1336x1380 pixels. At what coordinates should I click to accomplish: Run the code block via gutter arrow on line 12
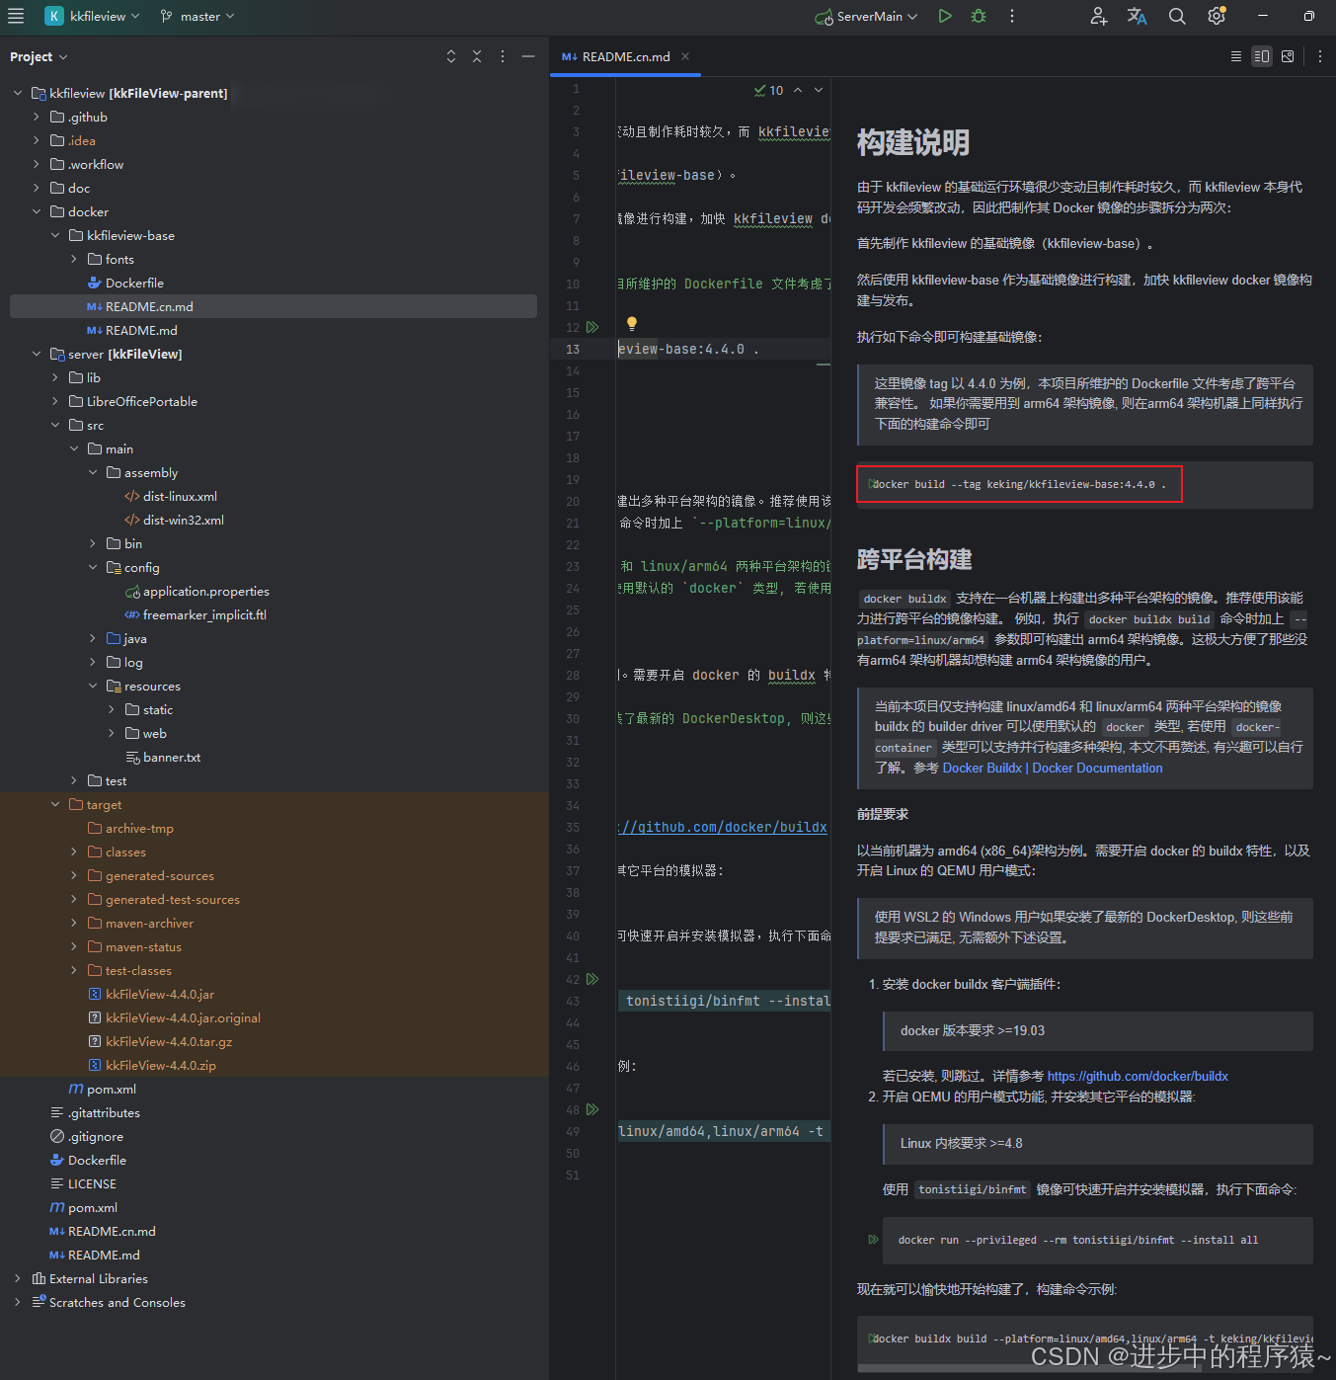592,327
